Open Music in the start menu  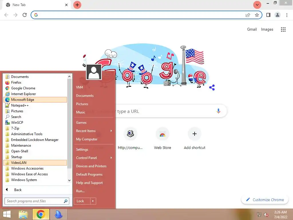tap(94, 112)
